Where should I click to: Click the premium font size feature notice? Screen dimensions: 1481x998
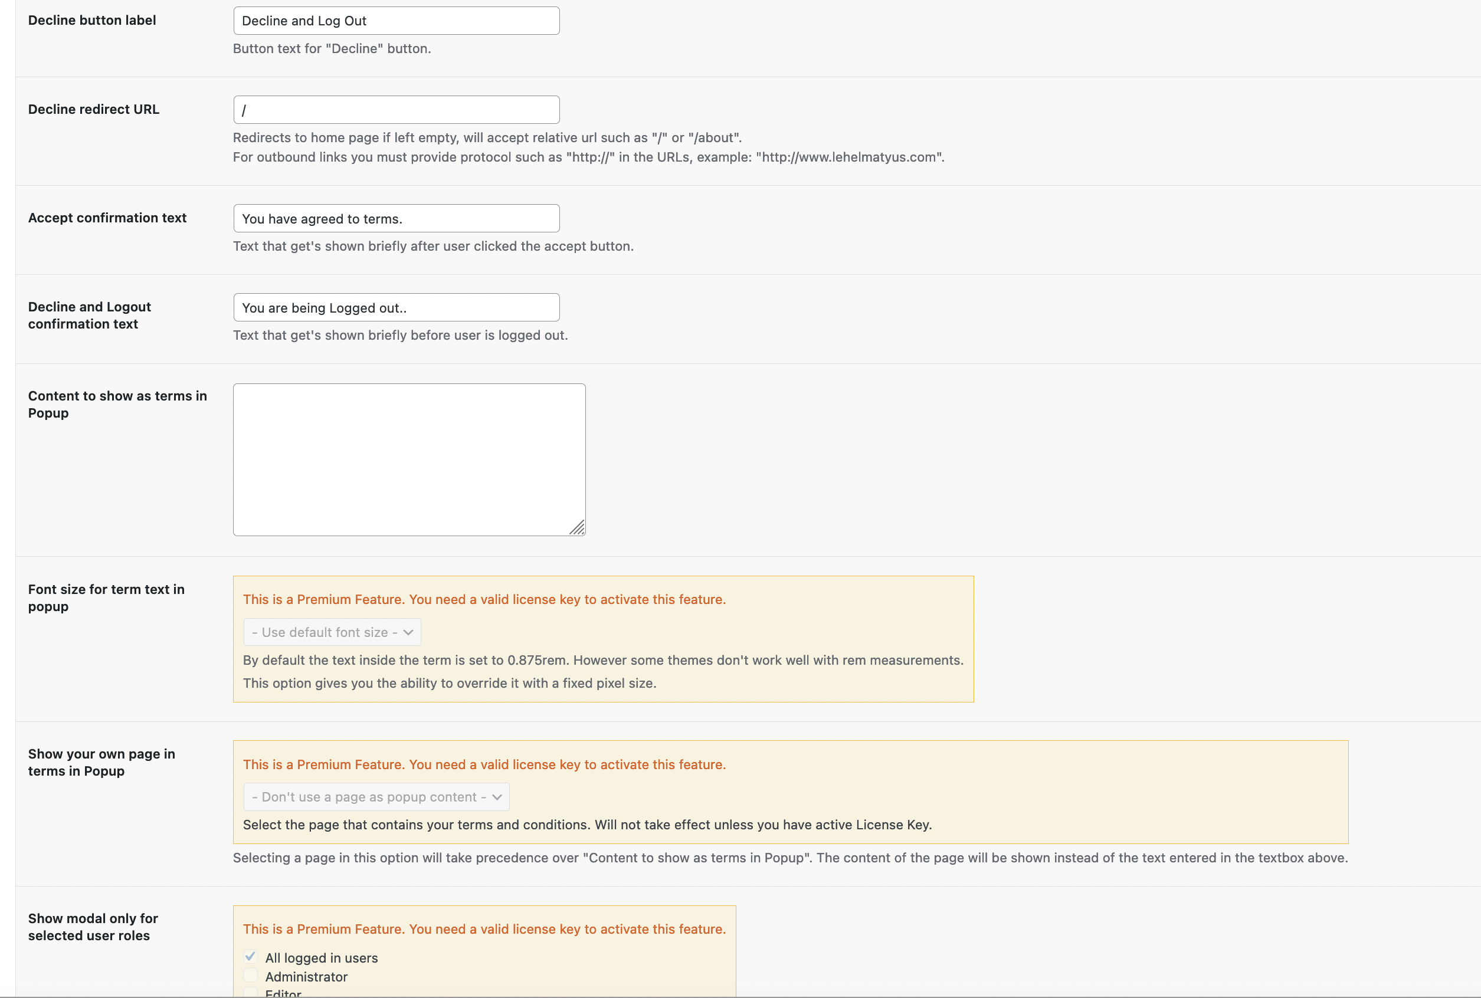coord(485,599)
